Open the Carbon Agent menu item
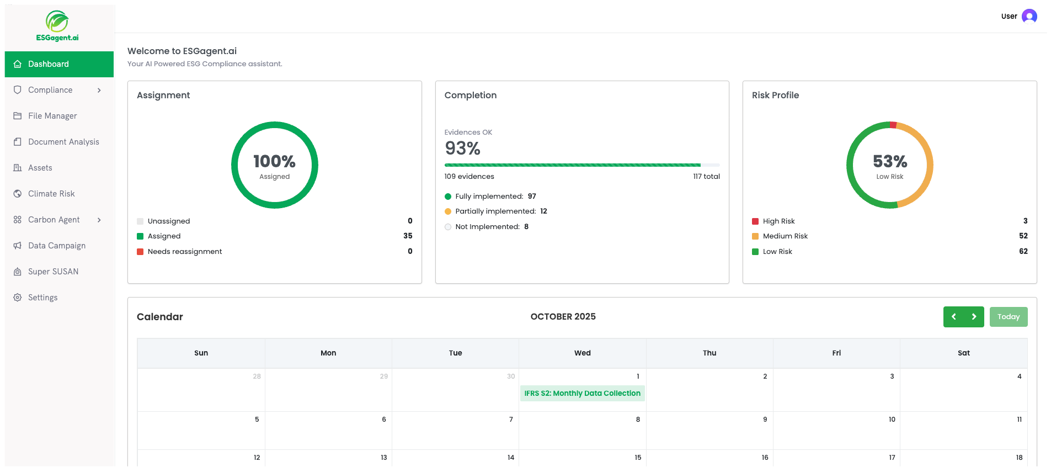1051x472 pixels. click(59, 220)
